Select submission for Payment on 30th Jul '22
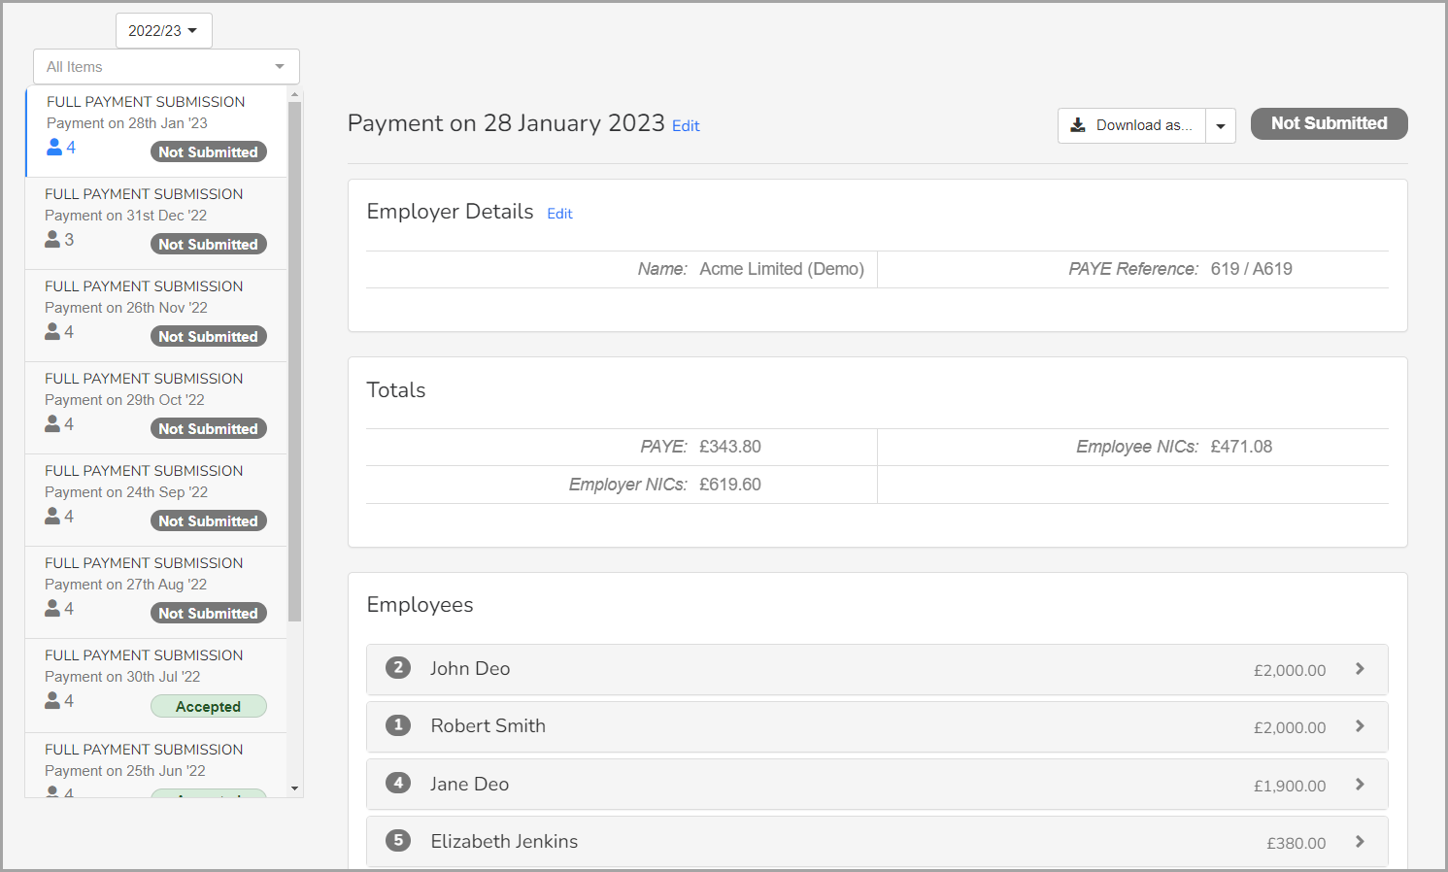The width and height of the screenshot is (1448, 872). [156, 686]
